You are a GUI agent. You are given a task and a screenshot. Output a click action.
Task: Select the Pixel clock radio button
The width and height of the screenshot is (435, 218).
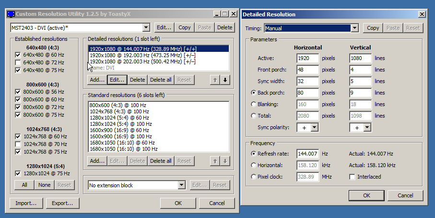coord(254,177)
